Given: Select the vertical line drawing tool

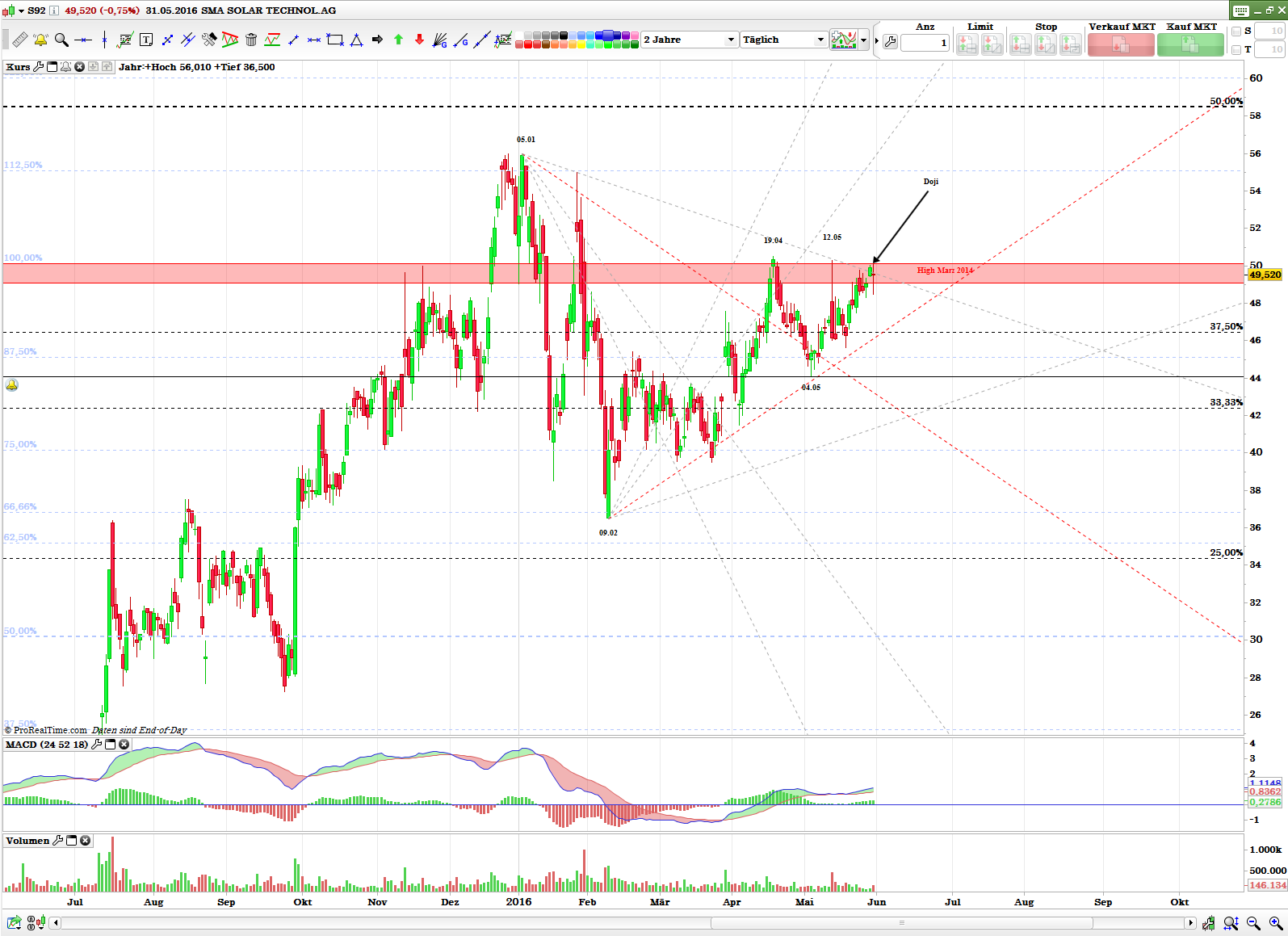Looking at the screenshot, I should pyautogui.click(x=104, y=40).
